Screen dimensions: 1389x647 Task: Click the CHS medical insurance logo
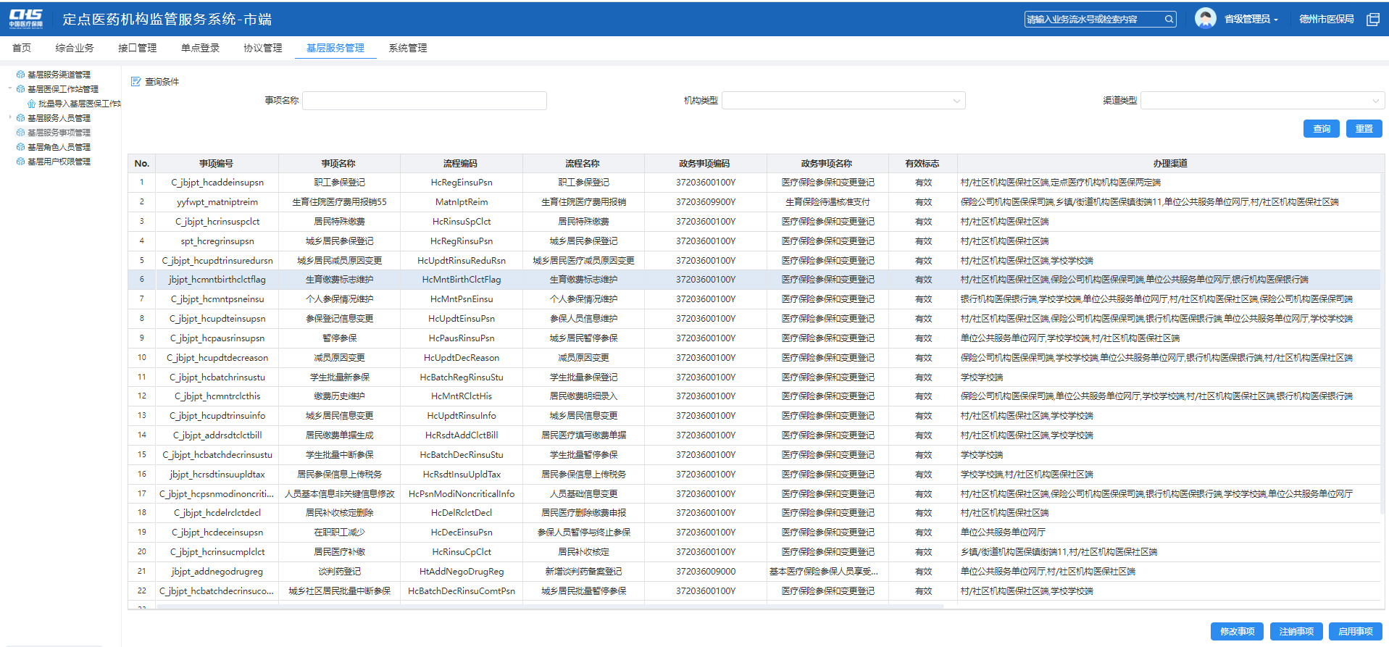[x=26, y=19]
